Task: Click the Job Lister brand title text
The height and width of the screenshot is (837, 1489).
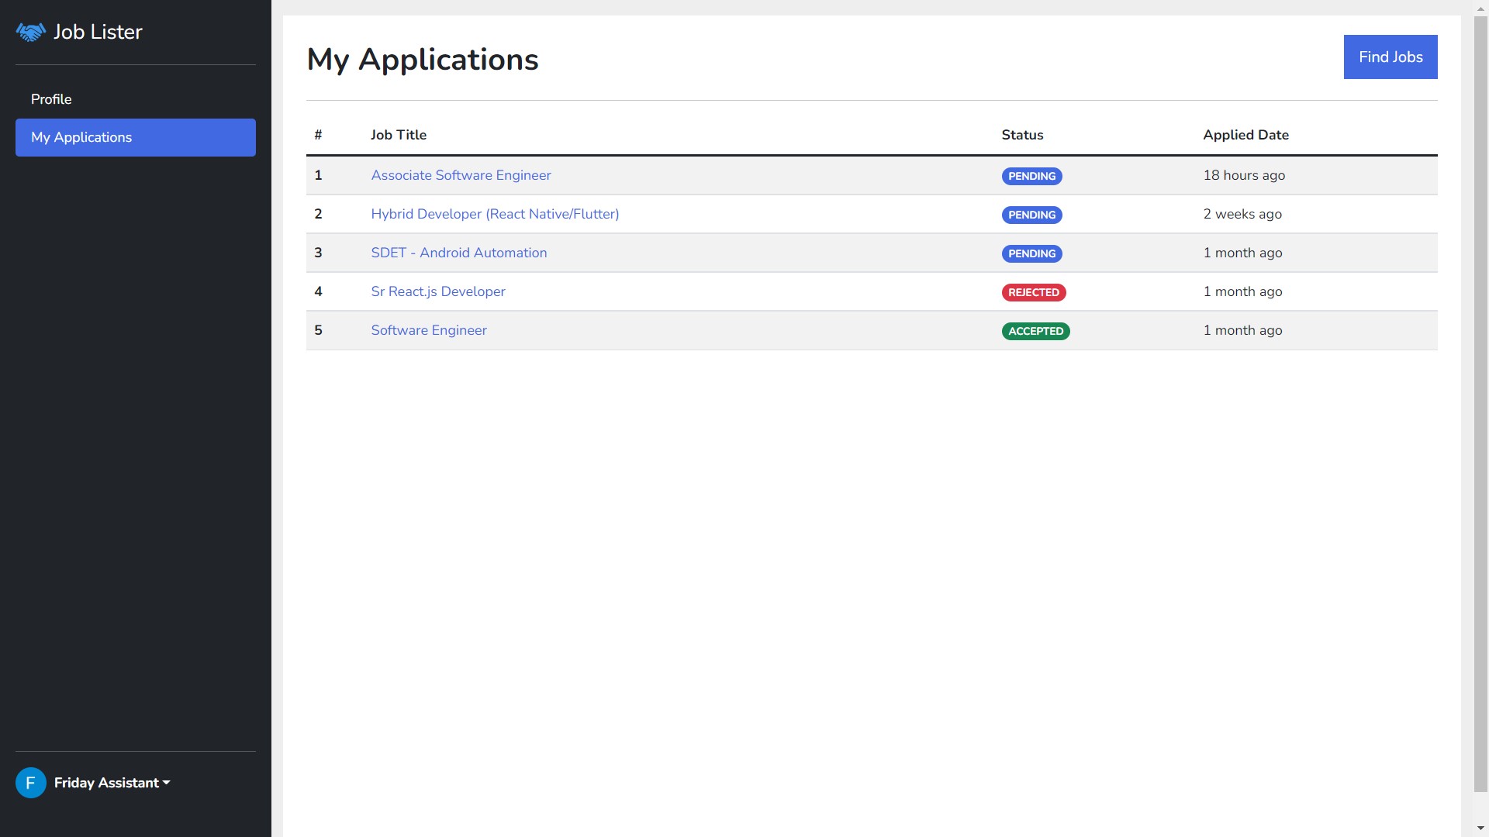Action: point(98,32)
